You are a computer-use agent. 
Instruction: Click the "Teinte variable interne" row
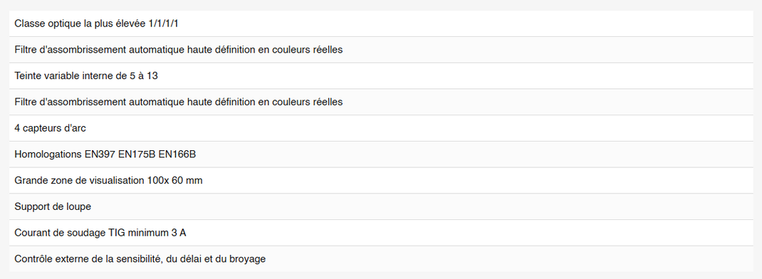pos(381,76)
